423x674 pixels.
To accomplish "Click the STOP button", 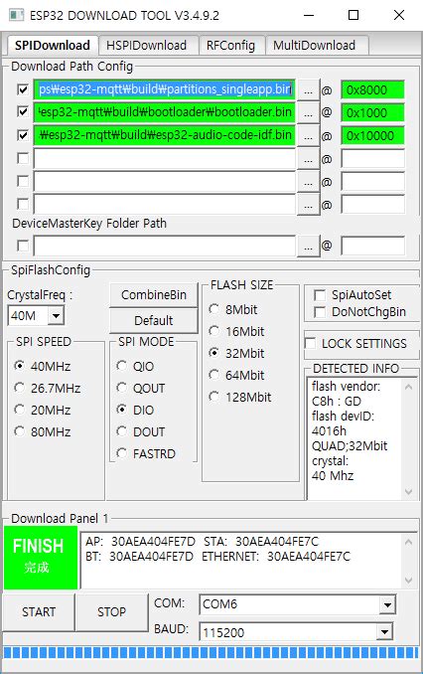I will coord(111,612).
